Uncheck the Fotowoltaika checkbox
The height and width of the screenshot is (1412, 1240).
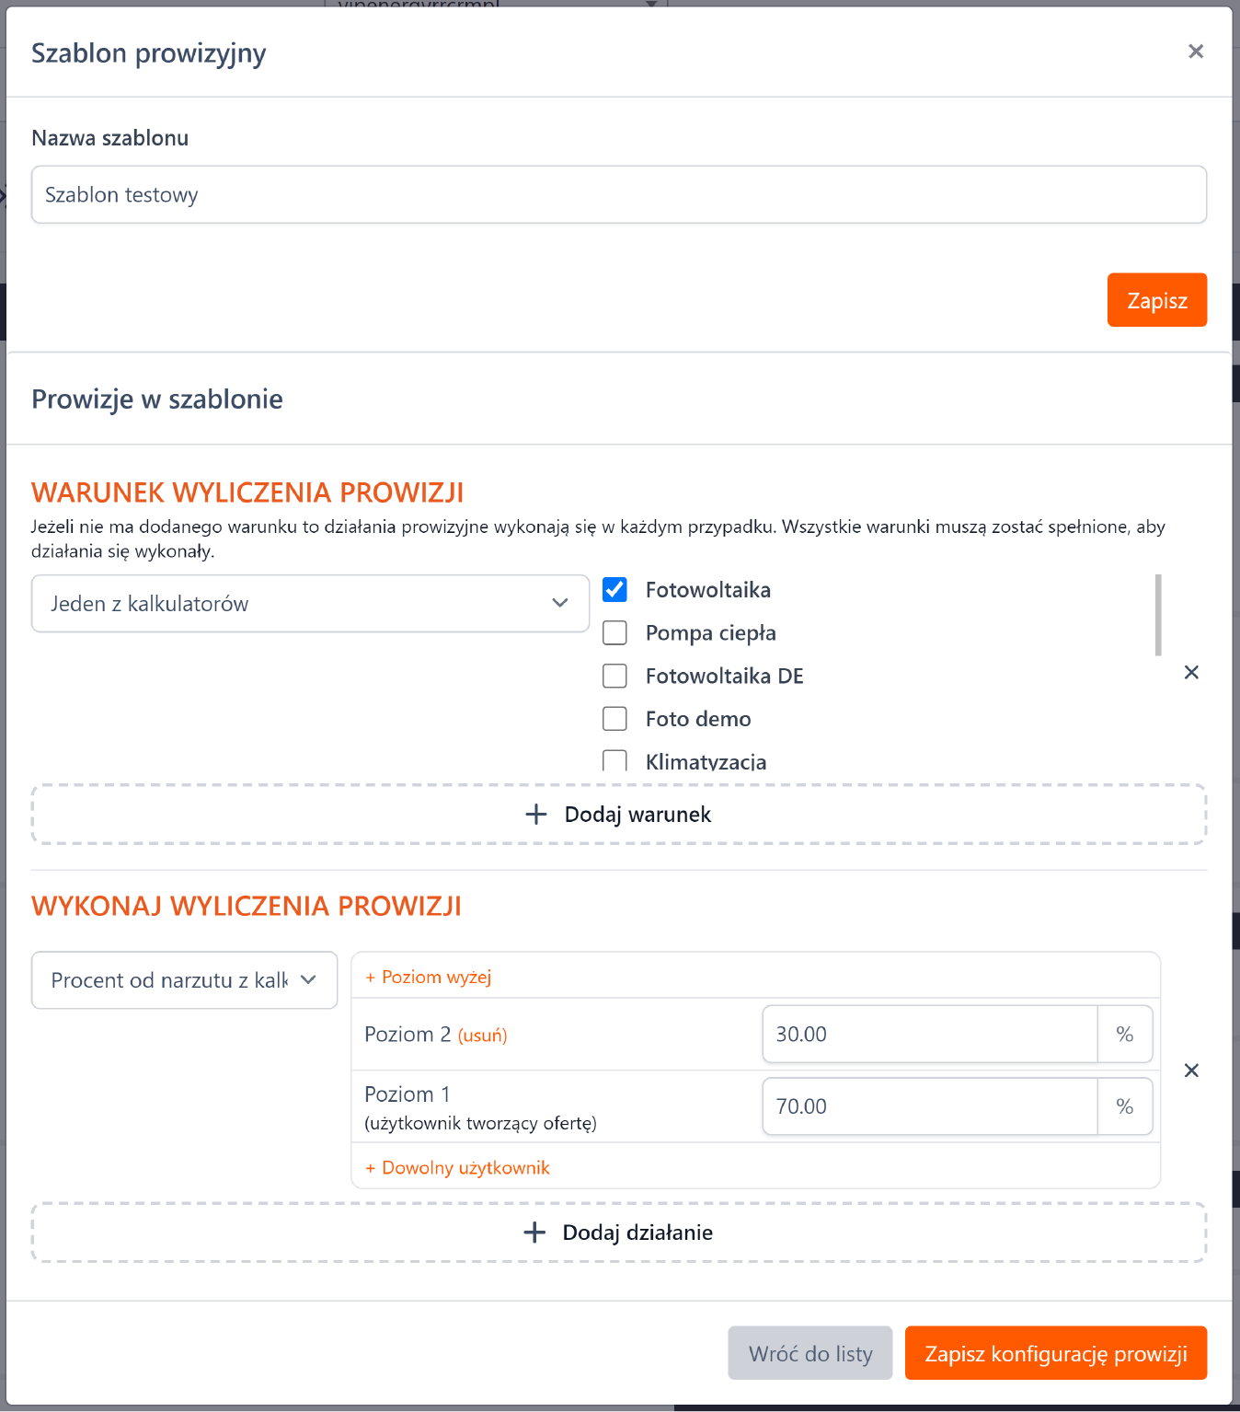[614, 590]
